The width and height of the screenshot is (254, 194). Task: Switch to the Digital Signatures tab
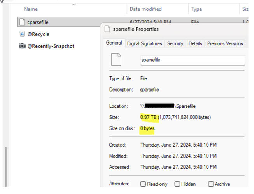tap(144, 44)
